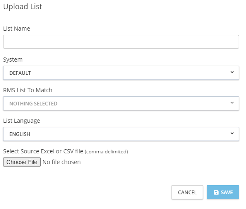246x209 pixels.
Task: Click the 'System' field label
Action: (13, 60)
